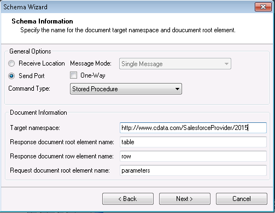Click the 'Send Port' label text
Image resolution: width=275 pixels, height=213 pixels.
coord(32,76)
